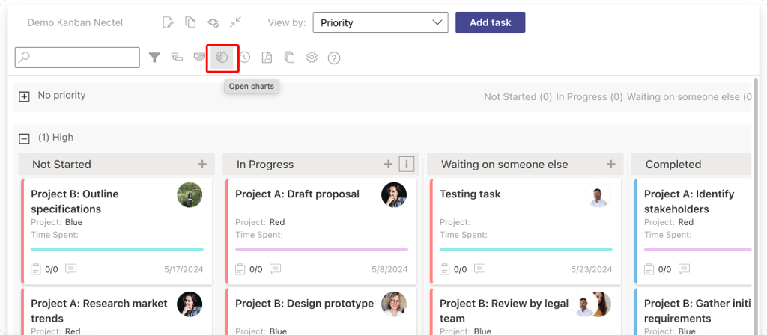The image size is (767, 335).
Task: Click the purple progress bar on Draft proposal
Action: click(321, 250)
